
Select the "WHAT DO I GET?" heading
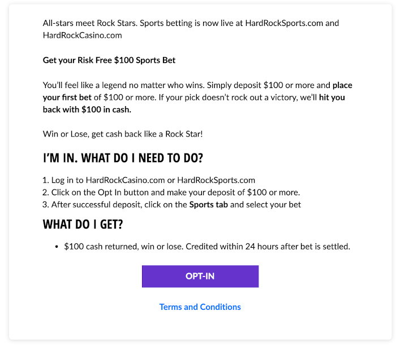[x=83, y=224]
